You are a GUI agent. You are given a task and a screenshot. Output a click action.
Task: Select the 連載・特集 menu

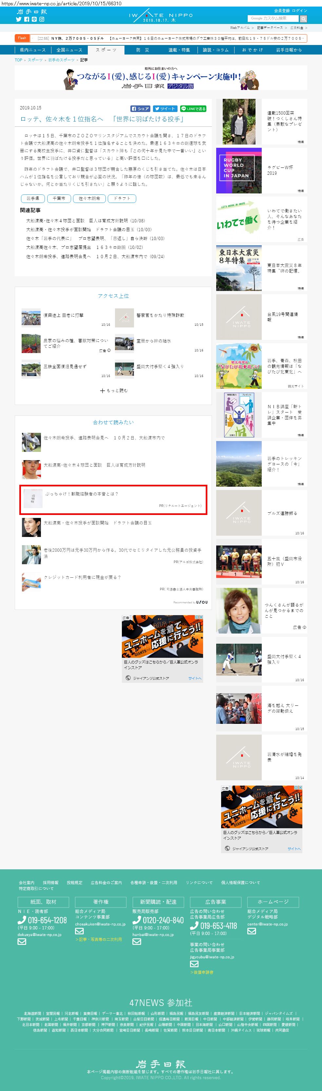pyautogui.click(x=179, y=50)
